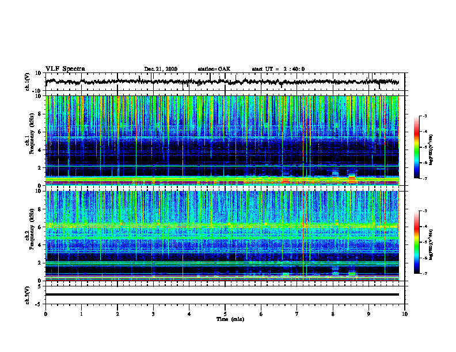Click the "-5" tick on ch.1 colorbar
This screenshot has width=456, height=352.
pyautogui.click(x=424, y=147)
